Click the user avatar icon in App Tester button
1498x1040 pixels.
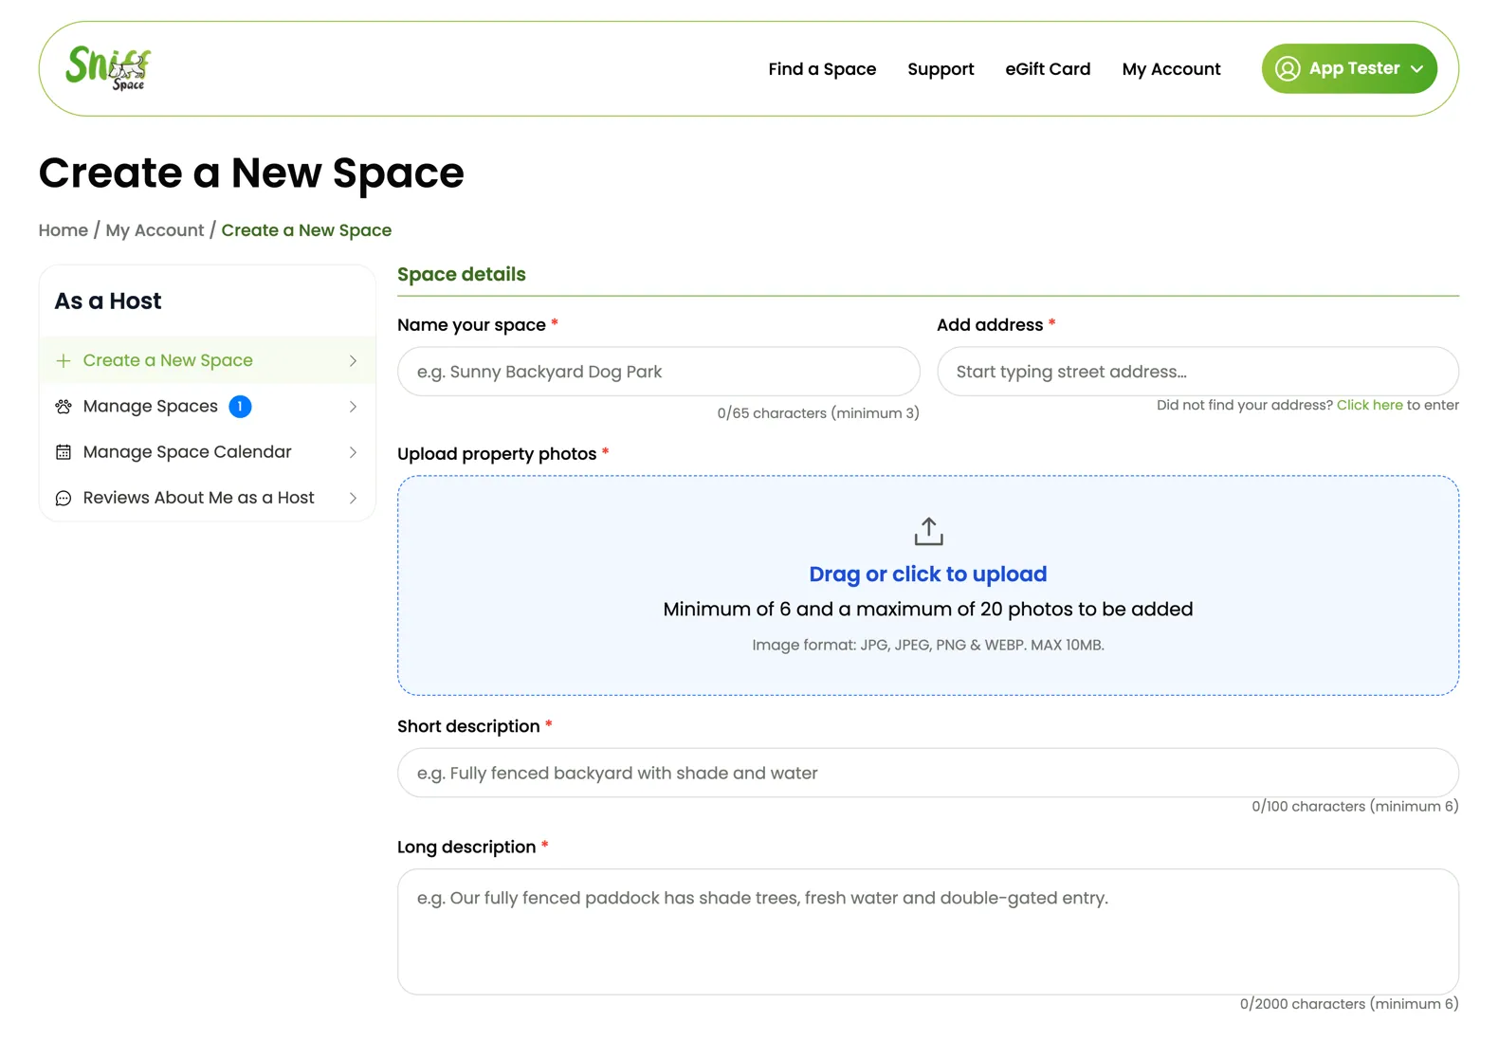click(1287, 68)
